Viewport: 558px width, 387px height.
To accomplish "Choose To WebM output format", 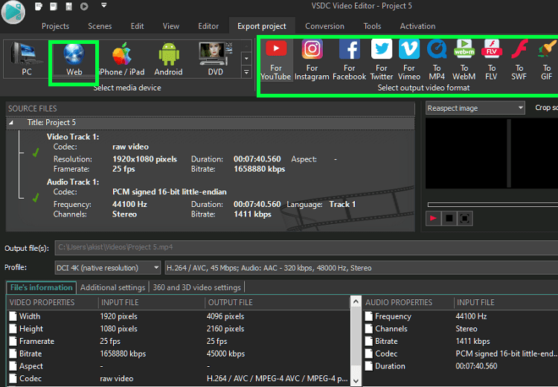I will click(x=464, y=60).
